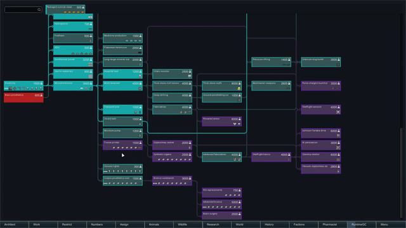406x228 pixels.
Task: Click the unlock icon in Johnson-Tanaka drive node
Action: 338,136
